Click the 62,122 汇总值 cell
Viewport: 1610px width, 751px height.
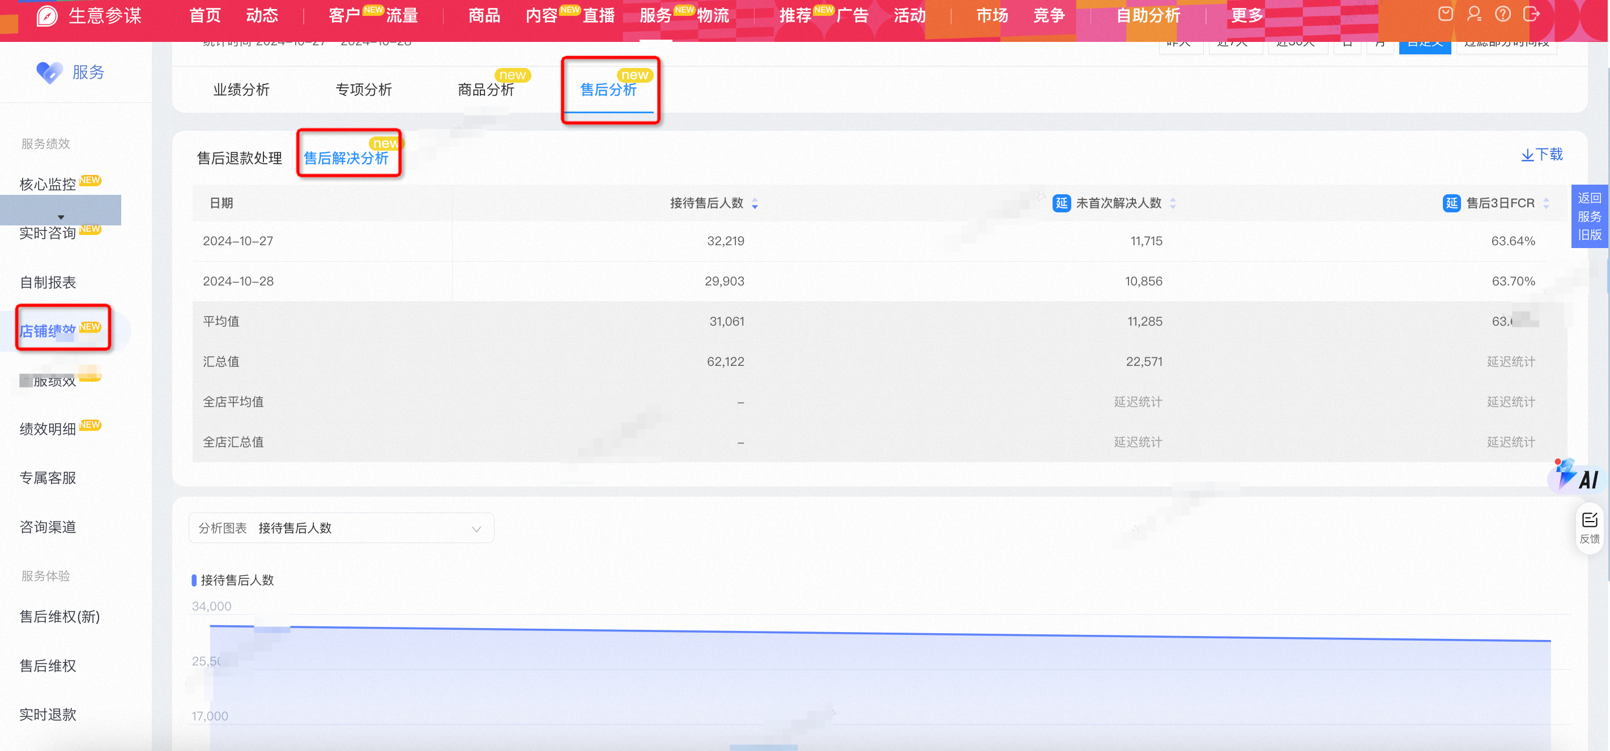(725, 362)
